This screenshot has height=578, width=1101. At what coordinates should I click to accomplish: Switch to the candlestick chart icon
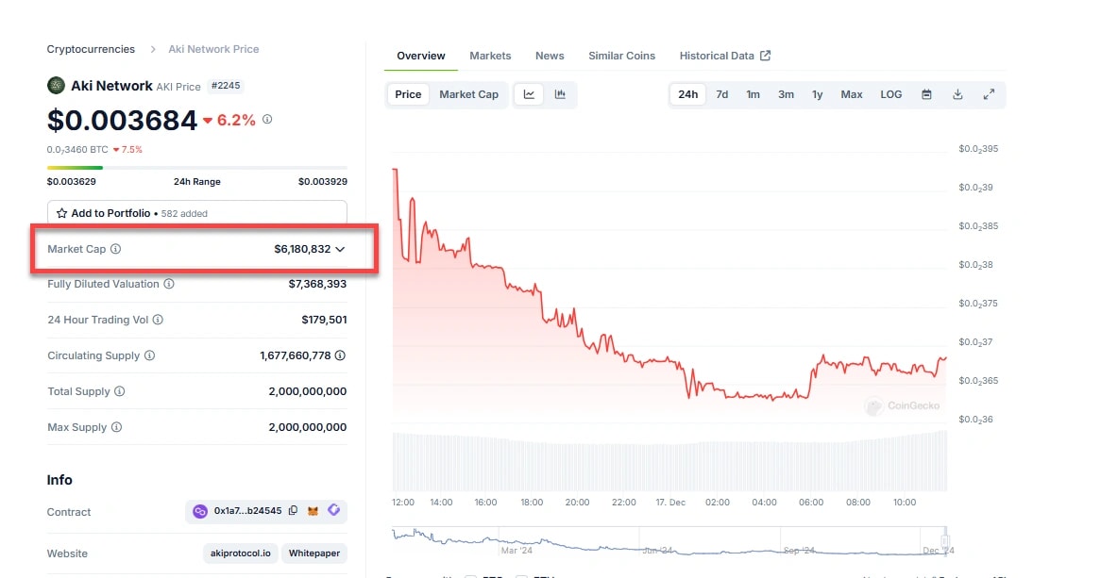[x=560, y=94]
